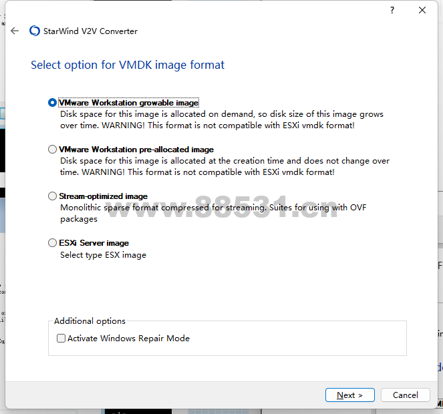Close the StarWind V2V Converter dialog
443x414 pixels.
[x=422, y=11]
